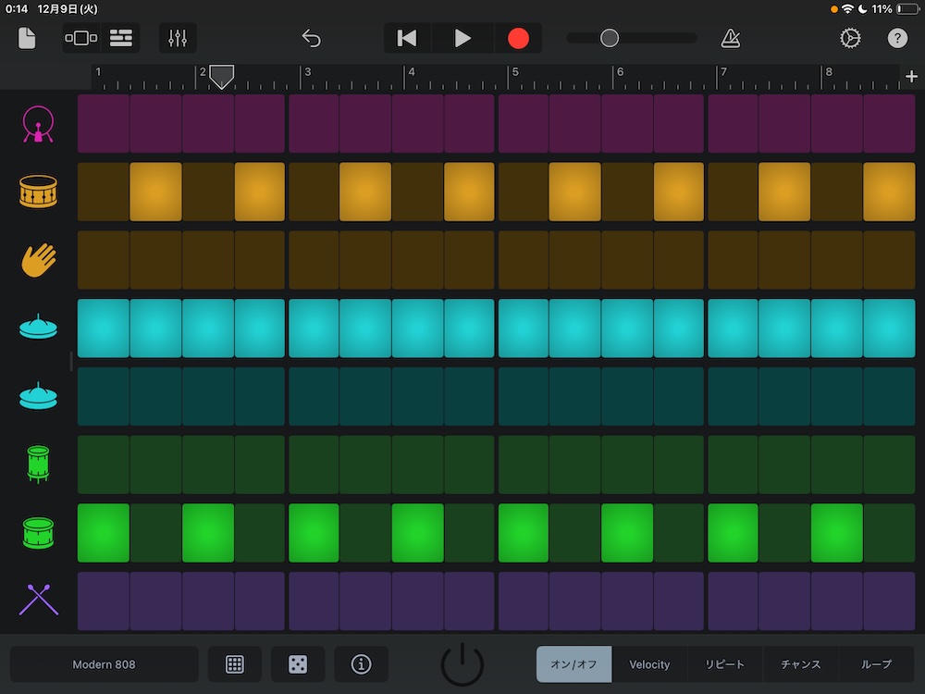Tap the undo arrow
This screenshot has width=925, height=694.
pos(312,38)
